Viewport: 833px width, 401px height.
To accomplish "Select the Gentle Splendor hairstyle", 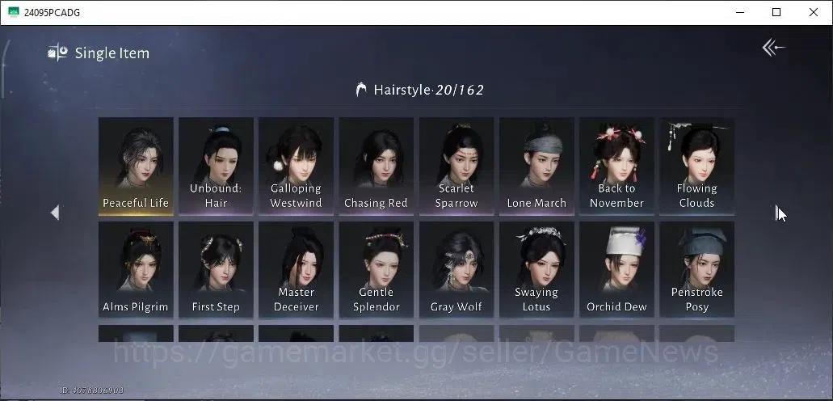I will click(377, 270).
